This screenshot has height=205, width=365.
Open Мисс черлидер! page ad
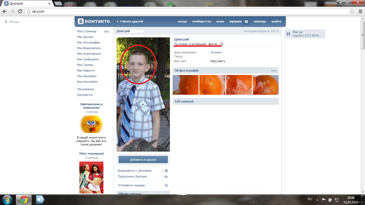click(91, 153)
